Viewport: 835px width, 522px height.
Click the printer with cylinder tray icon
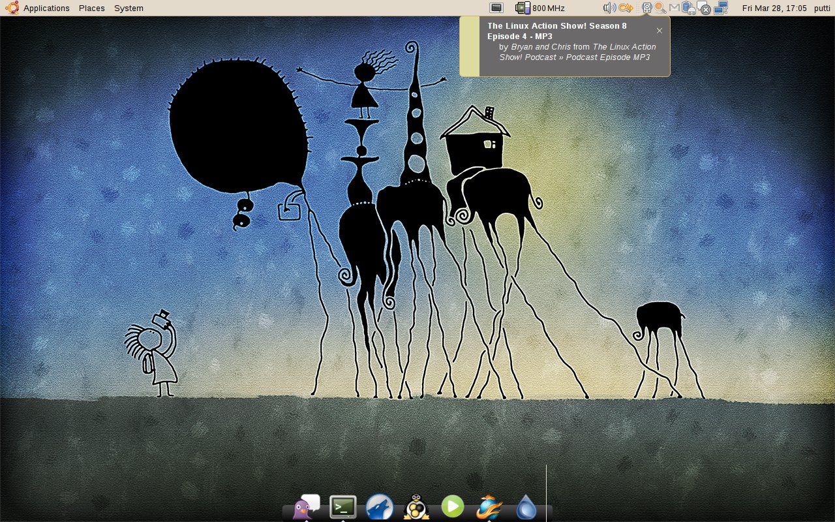[x=688, y=8]
